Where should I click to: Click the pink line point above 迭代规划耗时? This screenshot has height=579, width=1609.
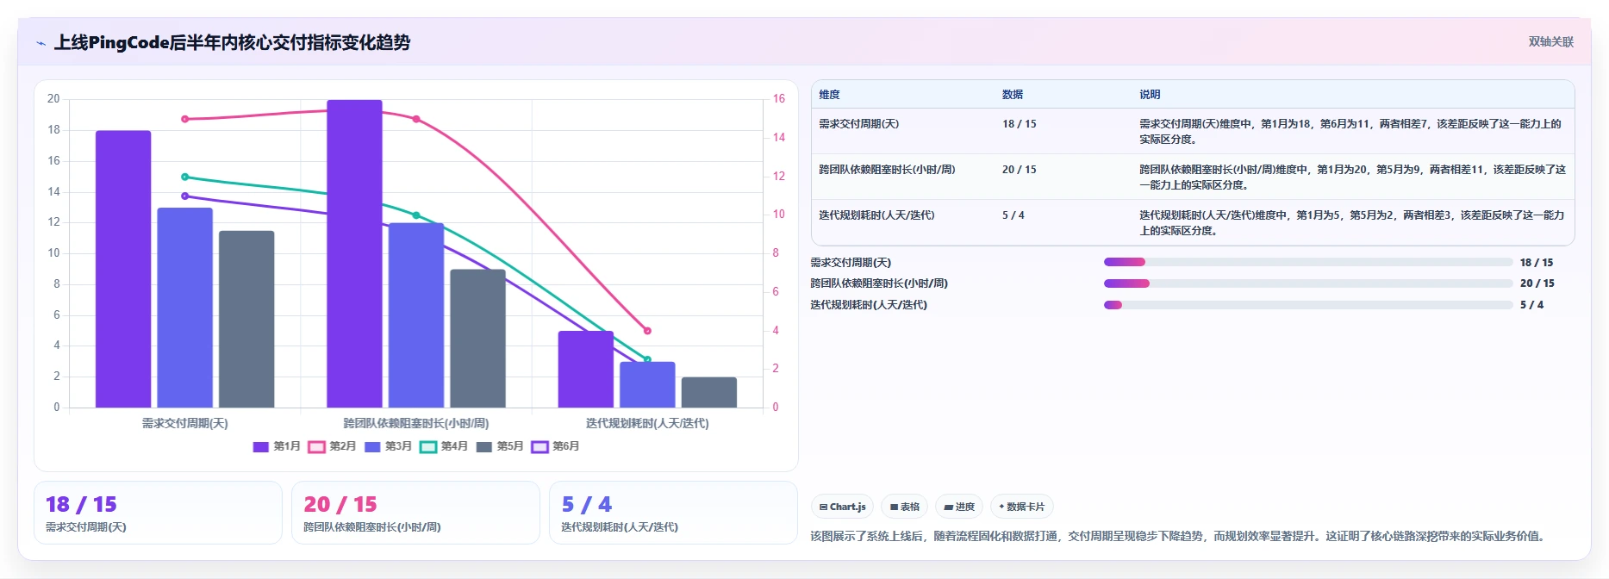pyautogui.click(x=647, y=331)
